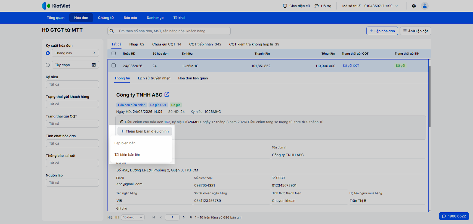Click the Hóa đơn điều chỉnh tag
473x224 pixels.
point(132,105)
